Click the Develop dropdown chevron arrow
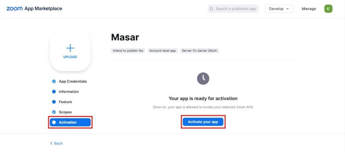Screen dimensions: 345x152 pos(287,9)
